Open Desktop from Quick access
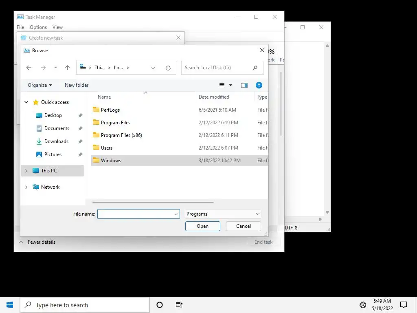This screenshot has width=417, height=313. coord(53,115)
